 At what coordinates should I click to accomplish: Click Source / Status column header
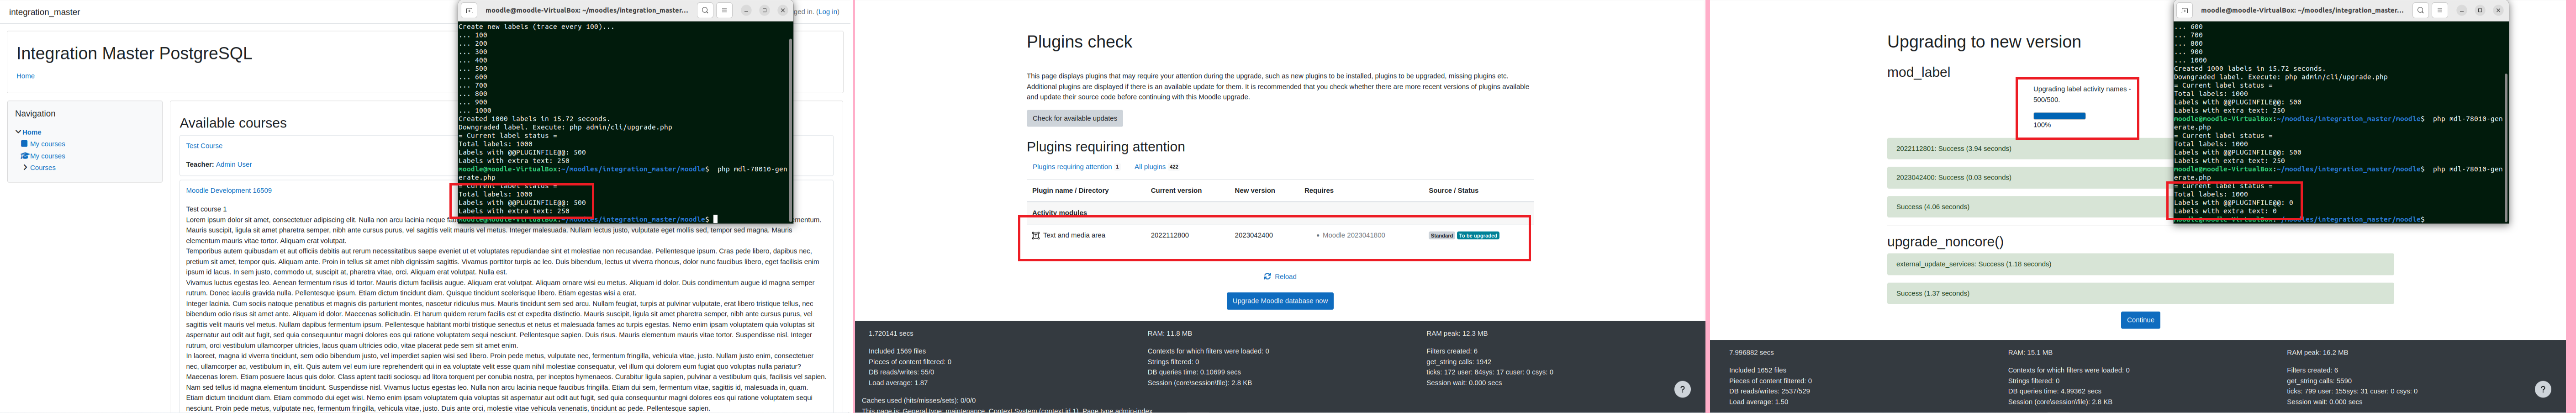(x=1453, y=190)
